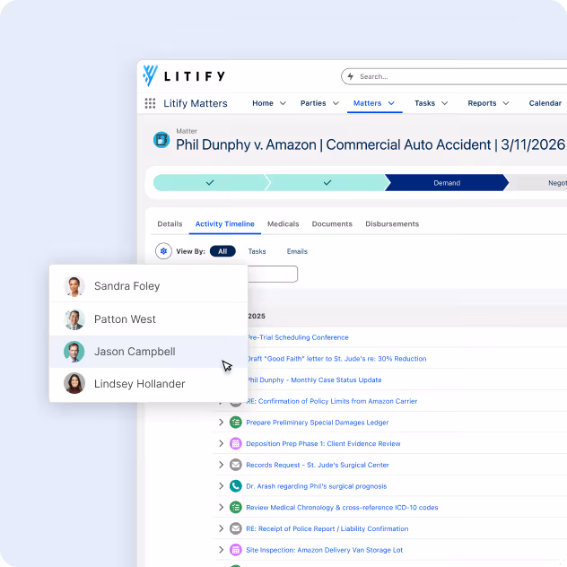The height and width of the screenshot is (567, 567).
Task: Expand Review Medical Chronology row
Action: pos(221,507)
